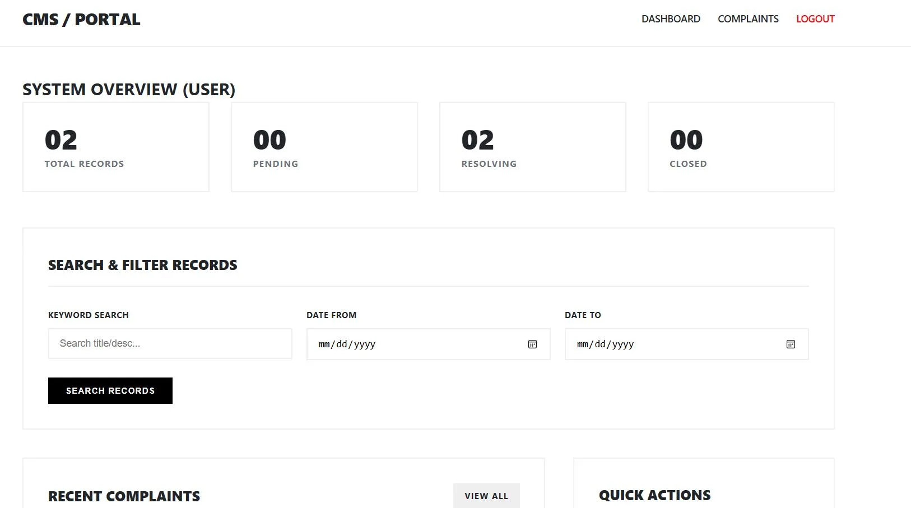This screenshot has width=911, height=508.
Task: Focus the keyword search title/desc field
Action: (x=170, y=343)
